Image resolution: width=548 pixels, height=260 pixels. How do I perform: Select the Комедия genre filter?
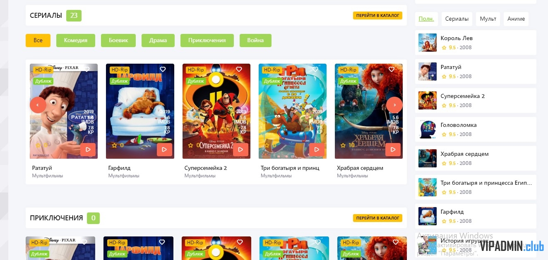click(x=76, y=41)
